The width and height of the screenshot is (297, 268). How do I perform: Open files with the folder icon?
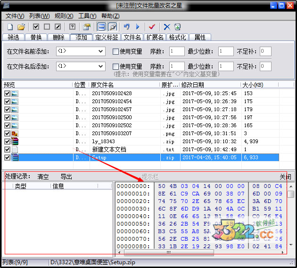[21, 27]
